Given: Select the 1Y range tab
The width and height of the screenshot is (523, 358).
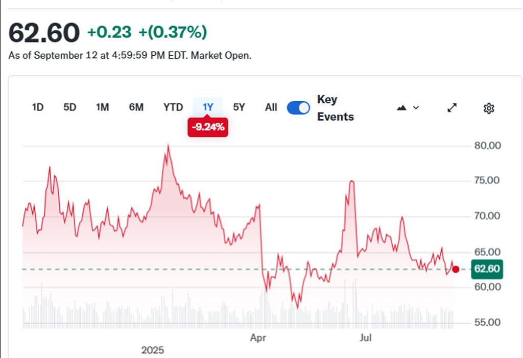Looking at the screenshot, I should tap(208, 107).
